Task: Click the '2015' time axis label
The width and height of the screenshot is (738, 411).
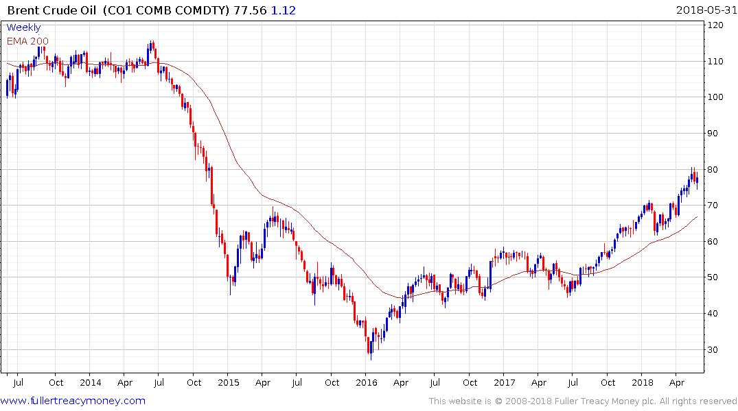Action: 229,382
